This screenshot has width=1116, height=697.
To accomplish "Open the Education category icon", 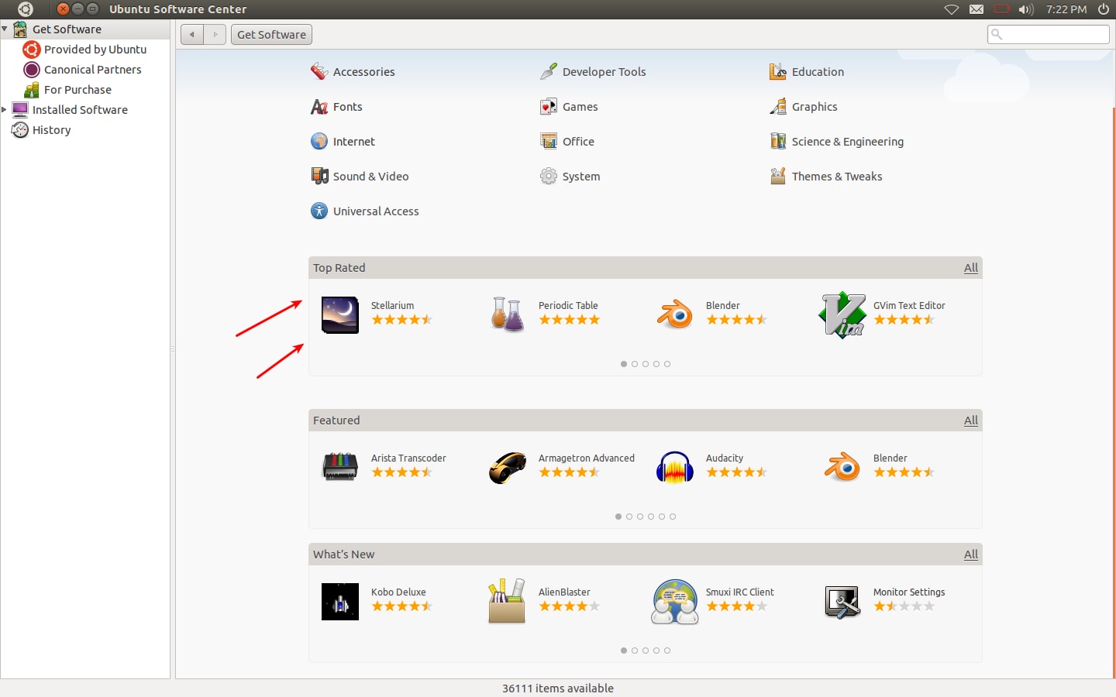I will (778, 71).
